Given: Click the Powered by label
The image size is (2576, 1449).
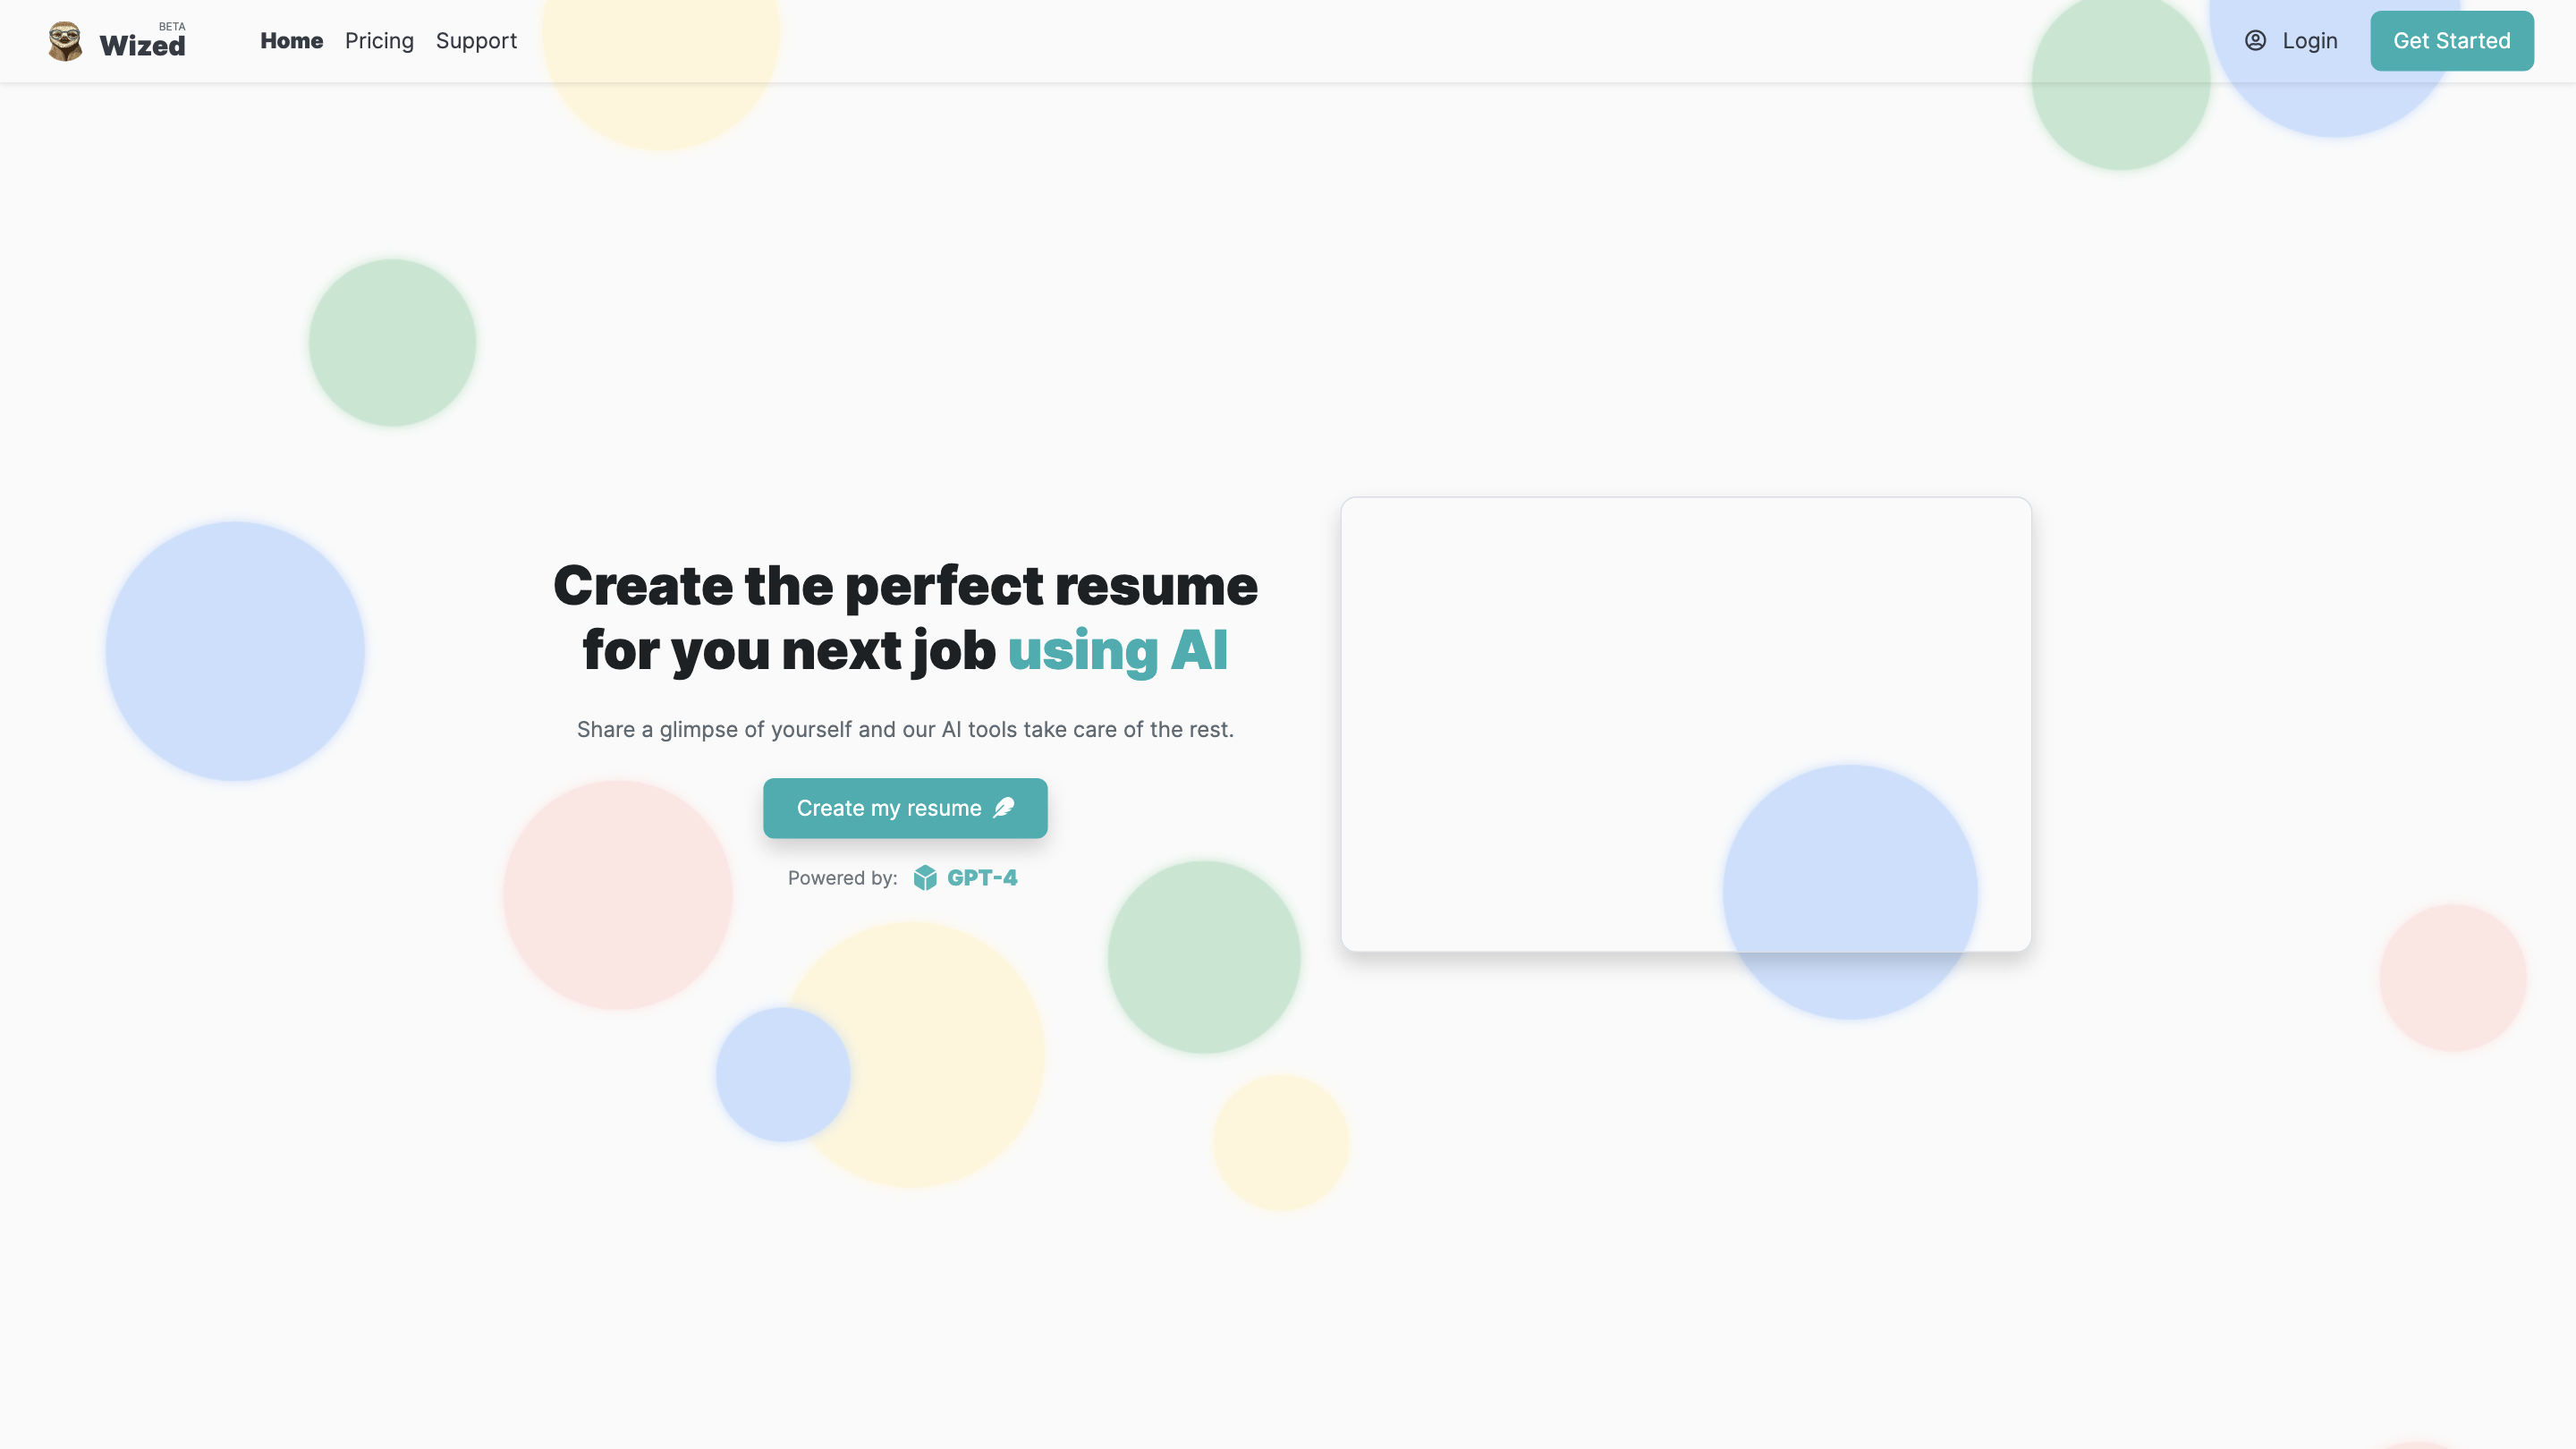Looking at the screenshot, I should point(842,877).
